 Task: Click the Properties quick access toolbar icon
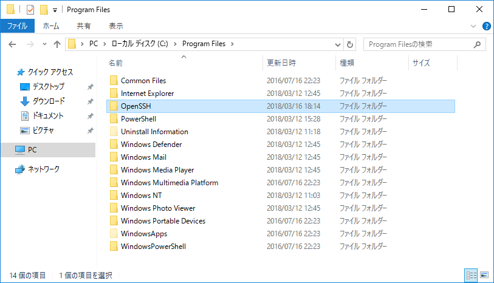point(30,10)
